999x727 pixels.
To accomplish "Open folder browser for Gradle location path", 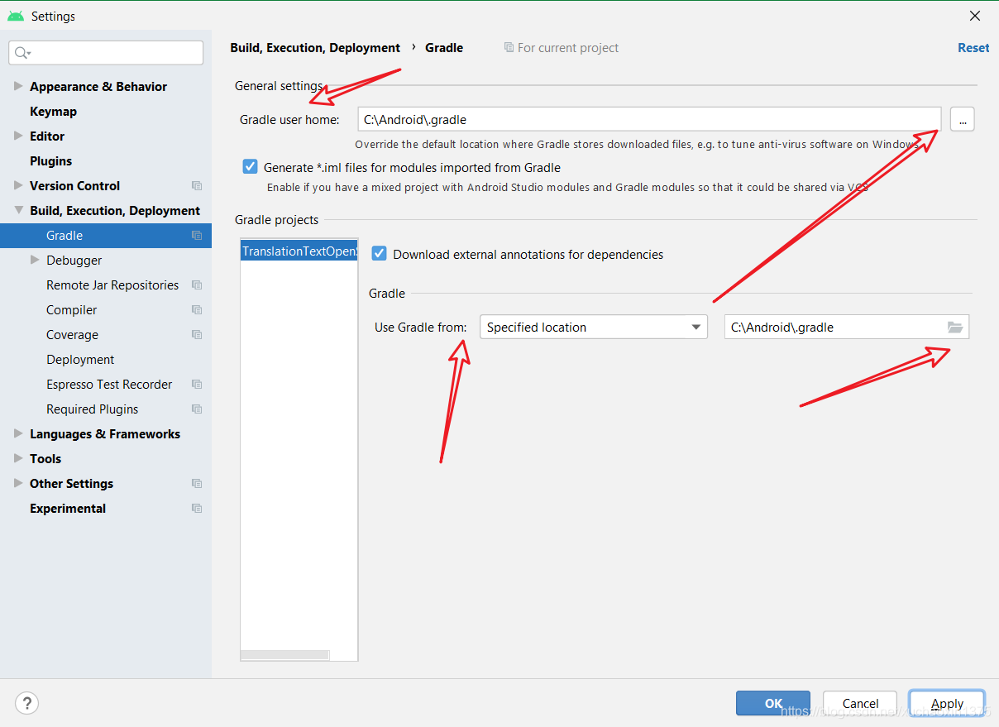I will (x=955, y=328).
